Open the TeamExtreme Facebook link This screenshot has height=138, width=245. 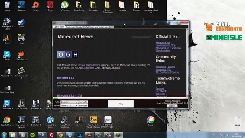[x=161, y=91]
